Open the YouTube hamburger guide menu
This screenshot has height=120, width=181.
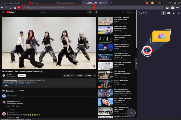point(3,12)
